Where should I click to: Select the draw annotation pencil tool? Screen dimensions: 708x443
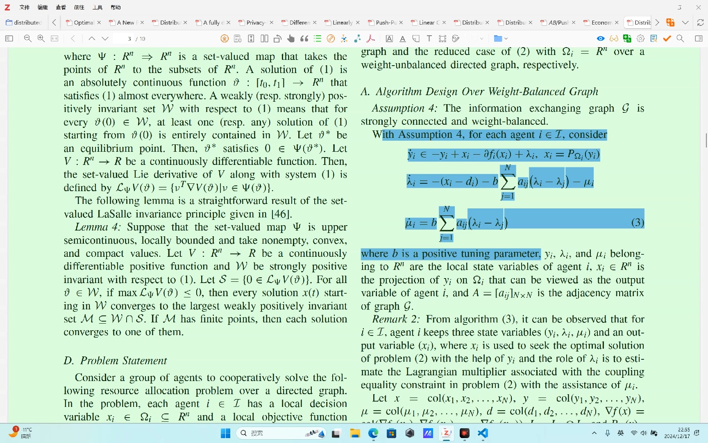[456, 39]
